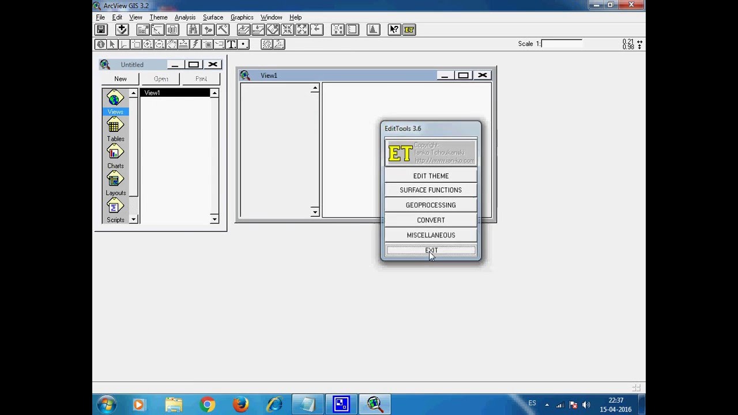738x415 pixels.
Task: Open the Windows Start button
Action: coord(107,405)
